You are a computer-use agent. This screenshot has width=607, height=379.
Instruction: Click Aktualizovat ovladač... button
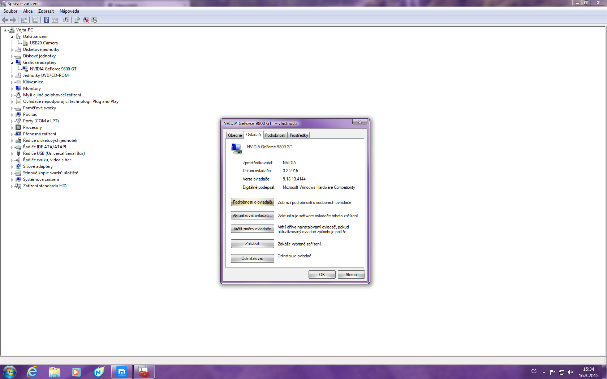pyautogui.click(x=252, y=215)
